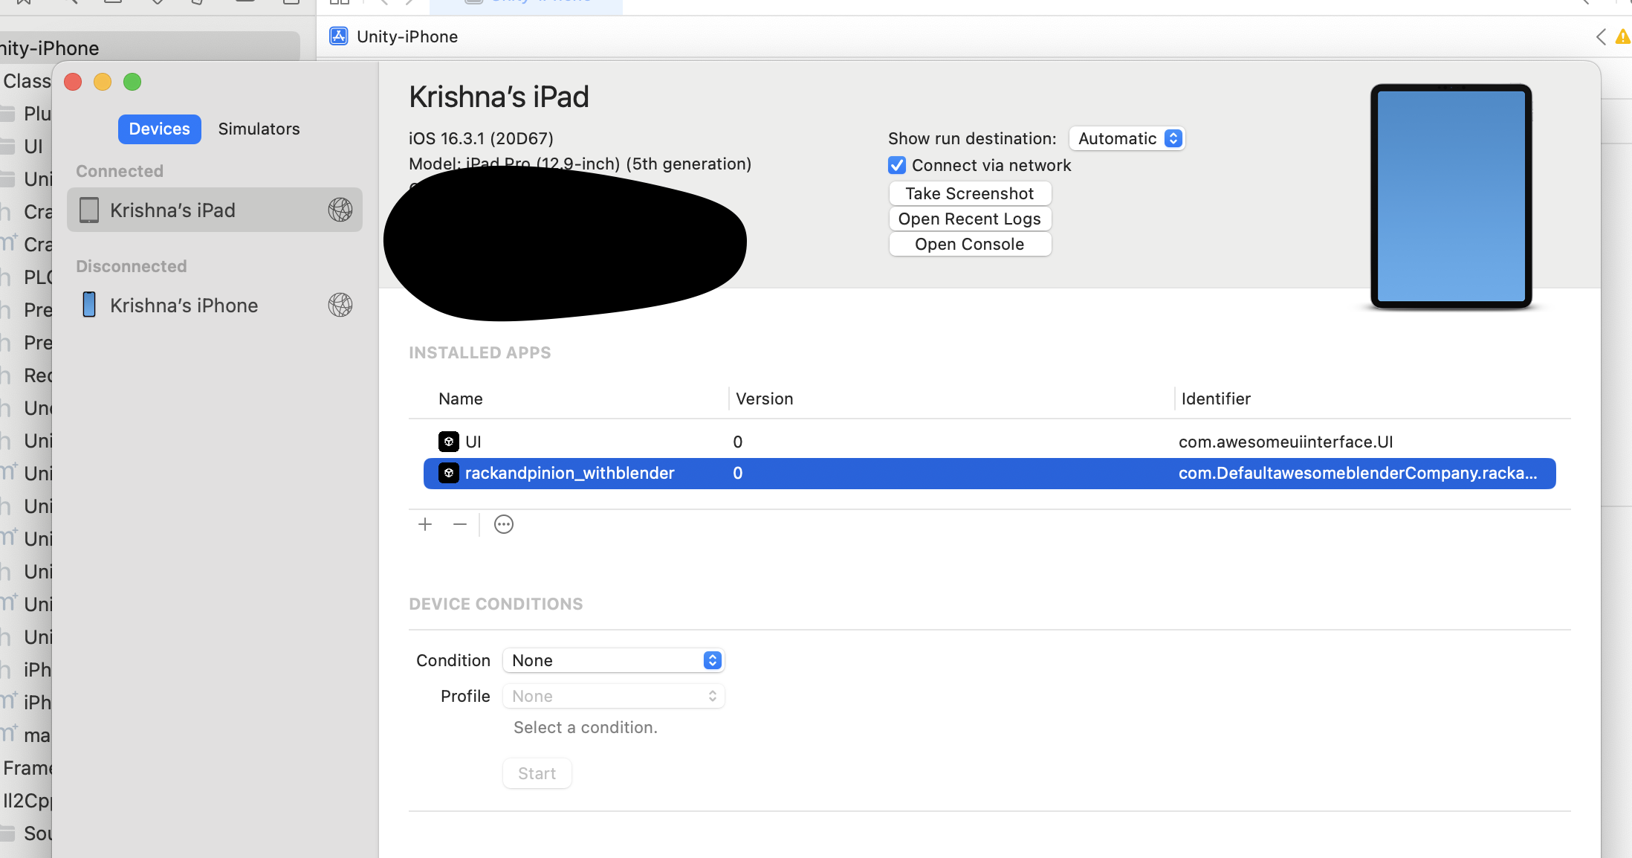
Task: Click the yellow warning triangle icon
Action: pos(1622,36)
